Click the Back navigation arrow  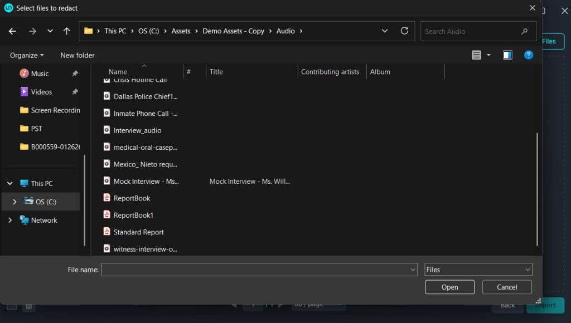pos(12,31)
